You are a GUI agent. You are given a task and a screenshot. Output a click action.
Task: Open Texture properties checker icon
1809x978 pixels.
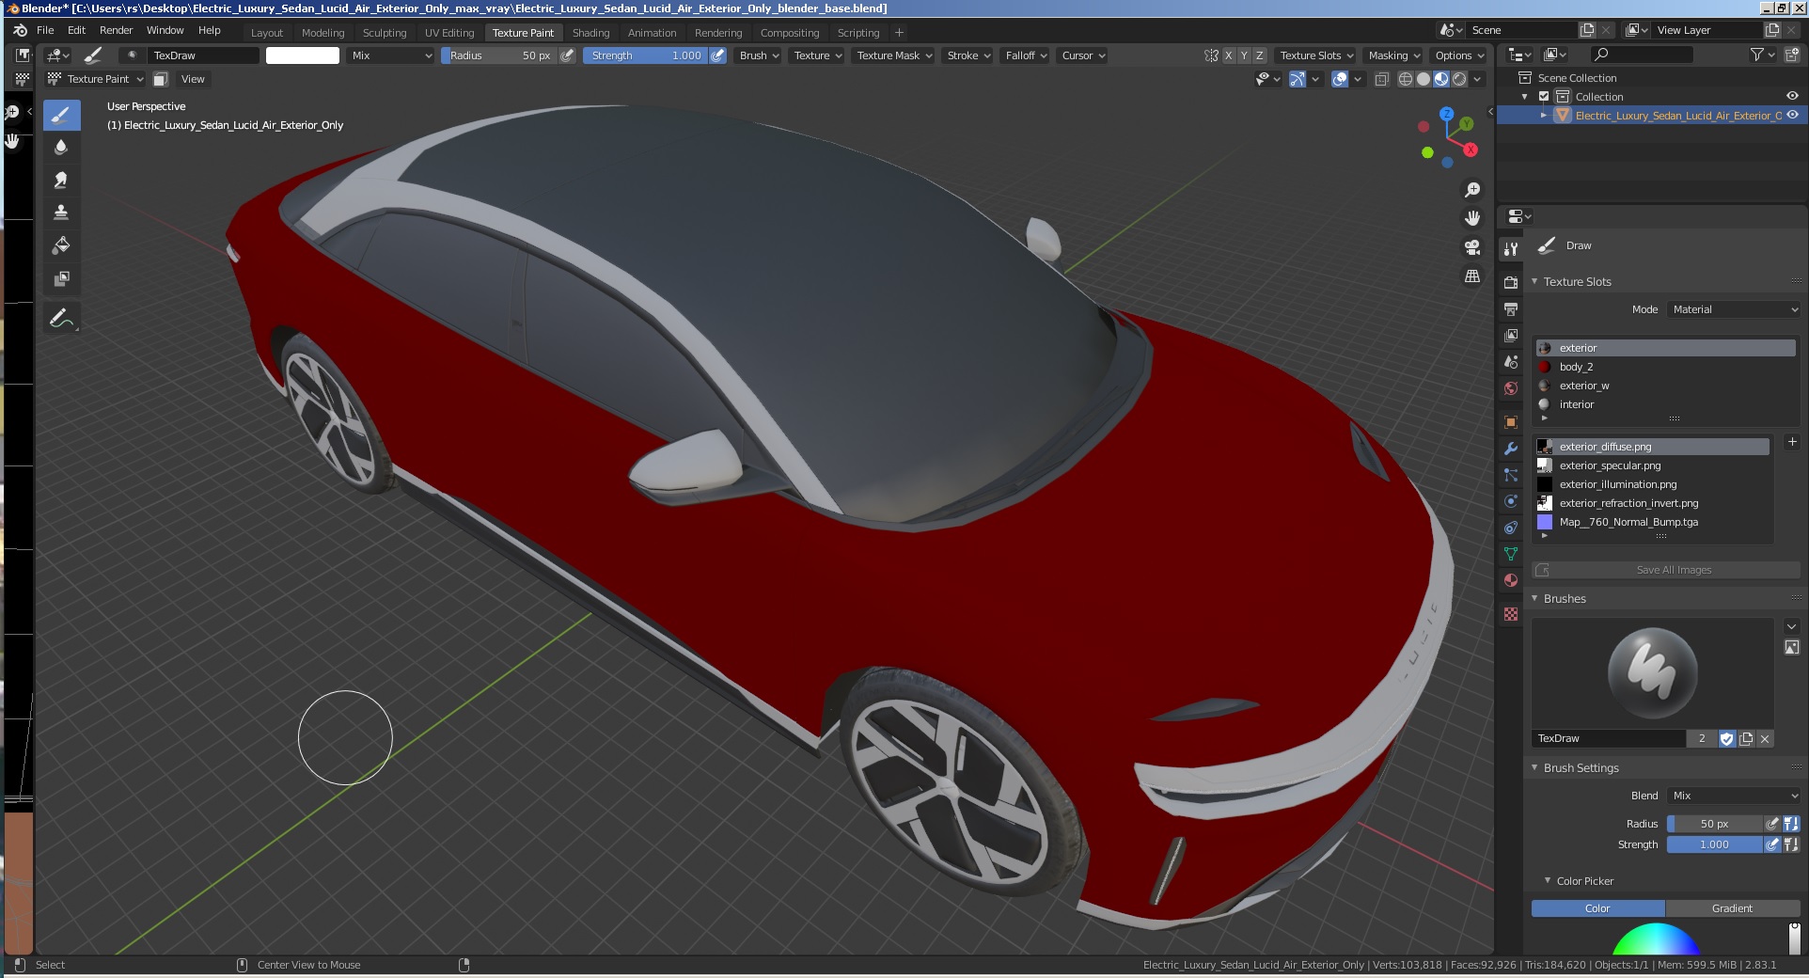(1511, 614)
